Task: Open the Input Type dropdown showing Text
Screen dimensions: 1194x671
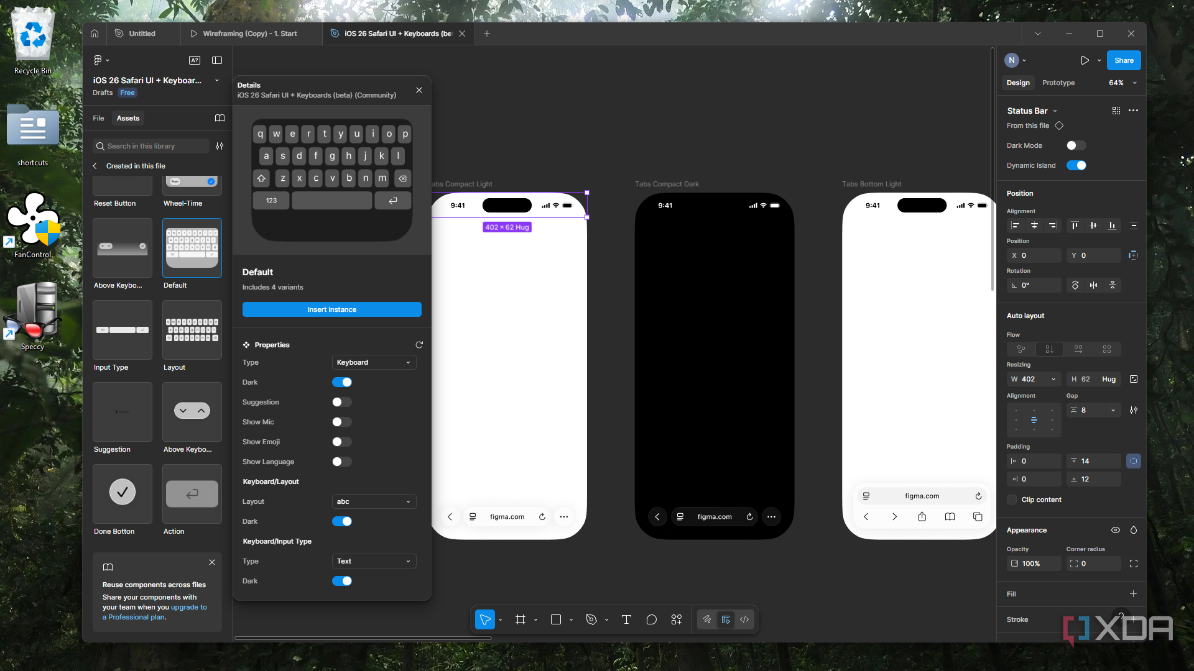Action: [374, 561]
